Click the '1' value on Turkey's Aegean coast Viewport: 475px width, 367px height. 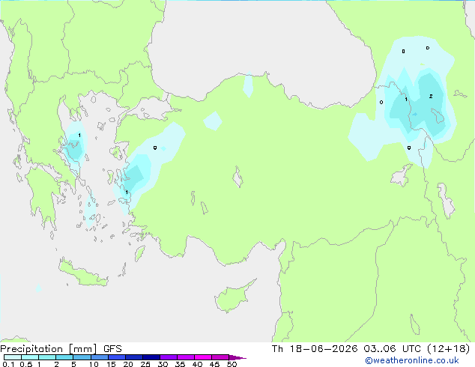point(127,192)
